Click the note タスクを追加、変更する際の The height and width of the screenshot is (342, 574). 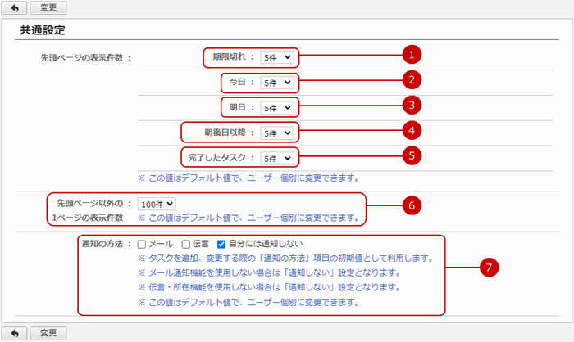pos(285,259)
